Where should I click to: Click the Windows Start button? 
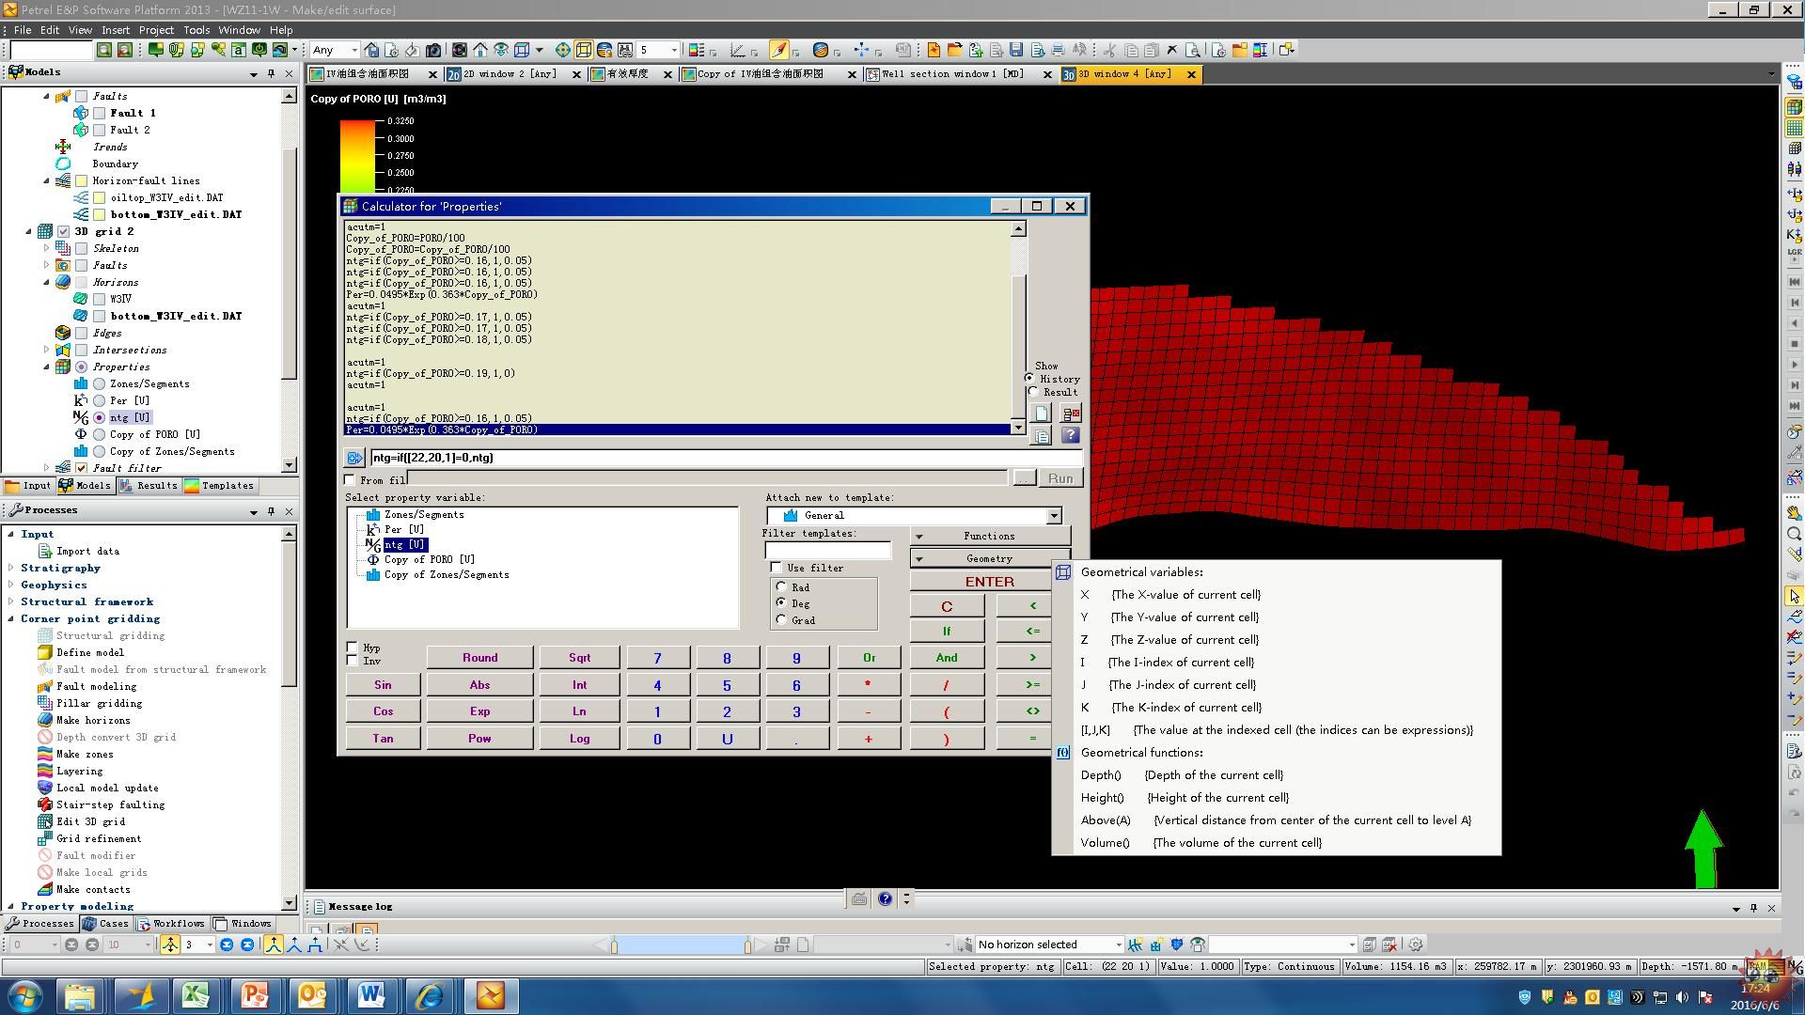pyautogui.click(x=24, y=995)
